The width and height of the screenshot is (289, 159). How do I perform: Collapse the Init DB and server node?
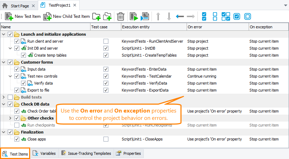coord(10,48)
